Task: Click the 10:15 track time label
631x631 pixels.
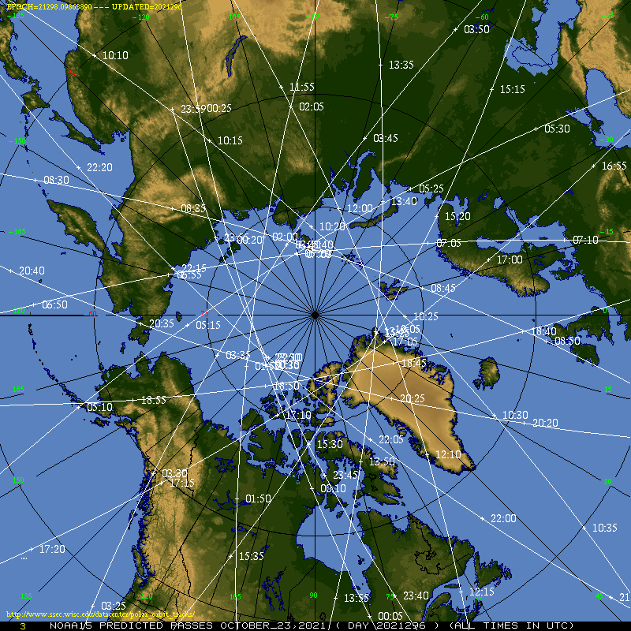Action: coord(230,140)
